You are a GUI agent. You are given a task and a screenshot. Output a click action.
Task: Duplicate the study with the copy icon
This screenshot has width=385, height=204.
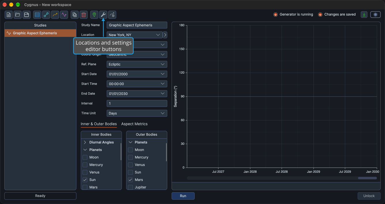pyautogui.click(x=75, y=15)
